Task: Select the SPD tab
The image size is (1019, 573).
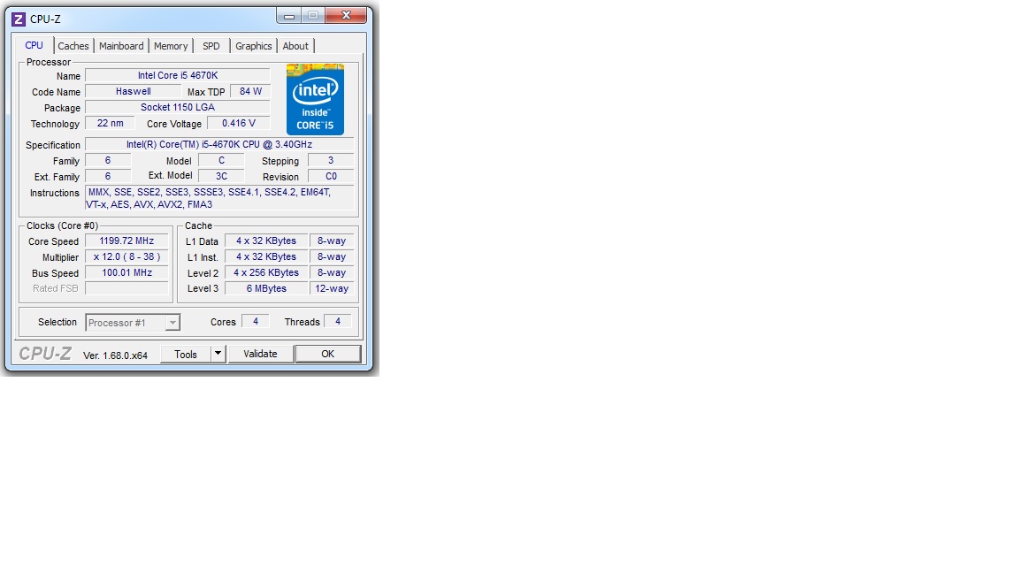Action: tap(211, 46)
